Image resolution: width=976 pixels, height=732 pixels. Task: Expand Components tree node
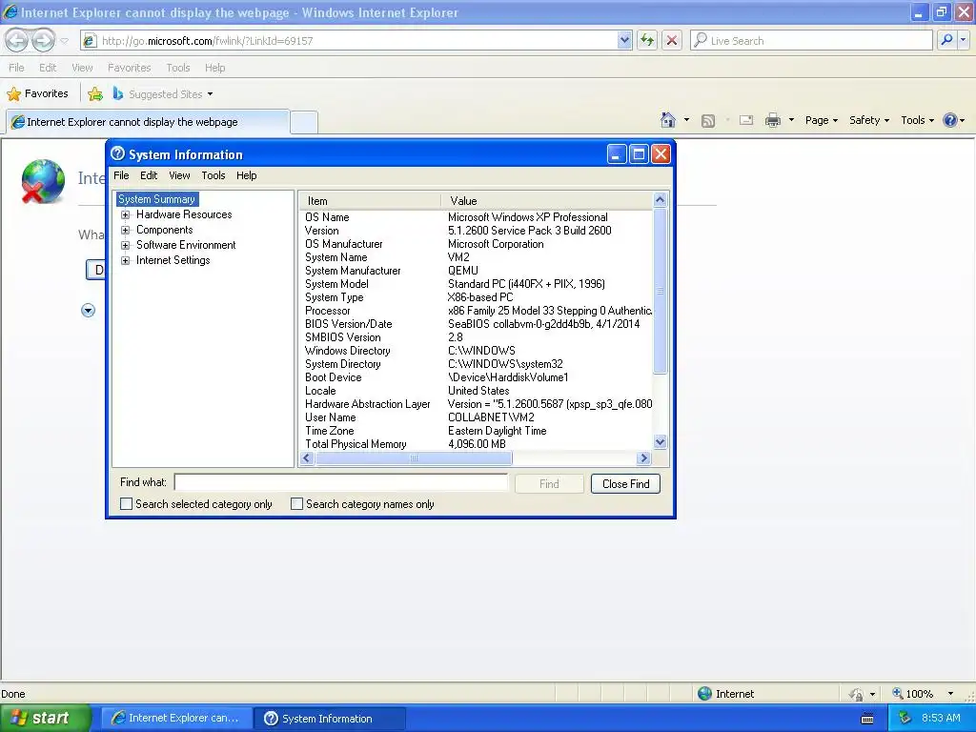click(x=125, y=230)
